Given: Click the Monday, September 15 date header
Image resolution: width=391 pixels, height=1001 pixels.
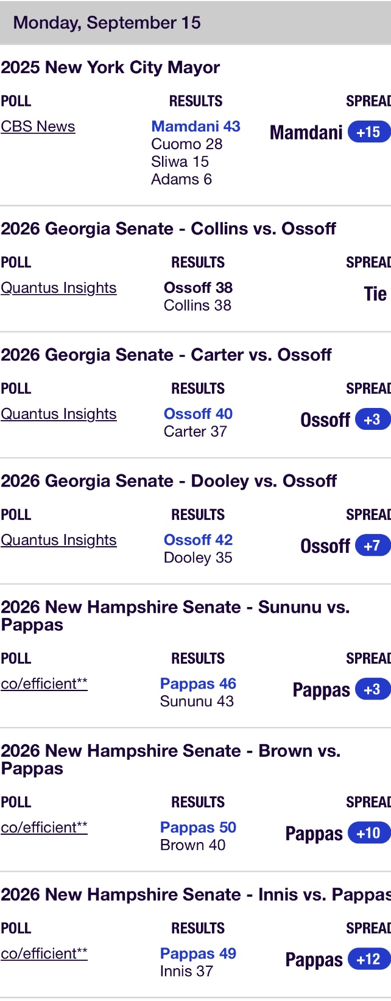Looking at the screenshot, I should (107, 23).
